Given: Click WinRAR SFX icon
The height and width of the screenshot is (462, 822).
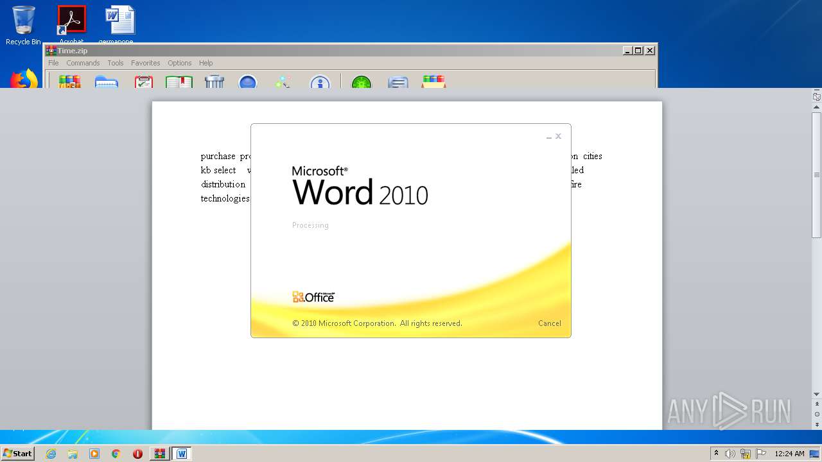Looking at the screenshot, I should tap(433, 81).
